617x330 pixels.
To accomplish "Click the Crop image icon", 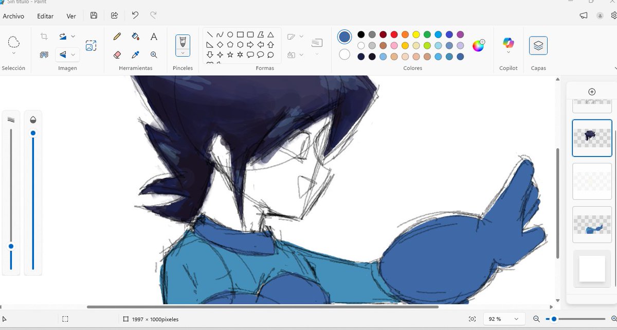I will tap(44, 36).
